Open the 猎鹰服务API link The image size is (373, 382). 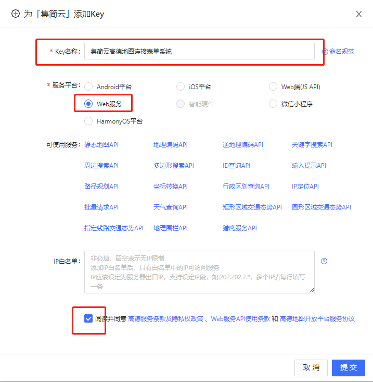point(239,228)
